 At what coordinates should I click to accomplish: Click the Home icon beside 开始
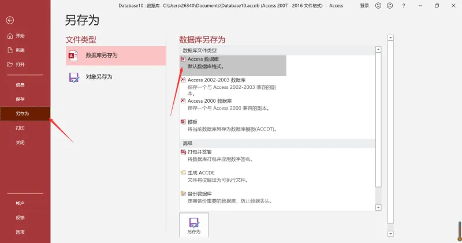pos(10,36)
